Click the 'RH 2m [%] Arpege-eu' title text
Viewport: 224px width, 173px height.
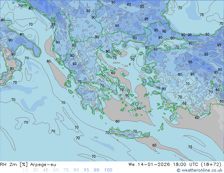[x=28, y=165]
